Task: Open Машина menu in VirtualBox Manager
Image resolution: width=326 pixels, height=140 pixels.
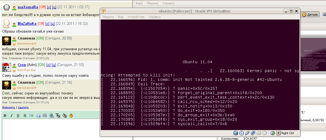Action: (x=153, y=3)
